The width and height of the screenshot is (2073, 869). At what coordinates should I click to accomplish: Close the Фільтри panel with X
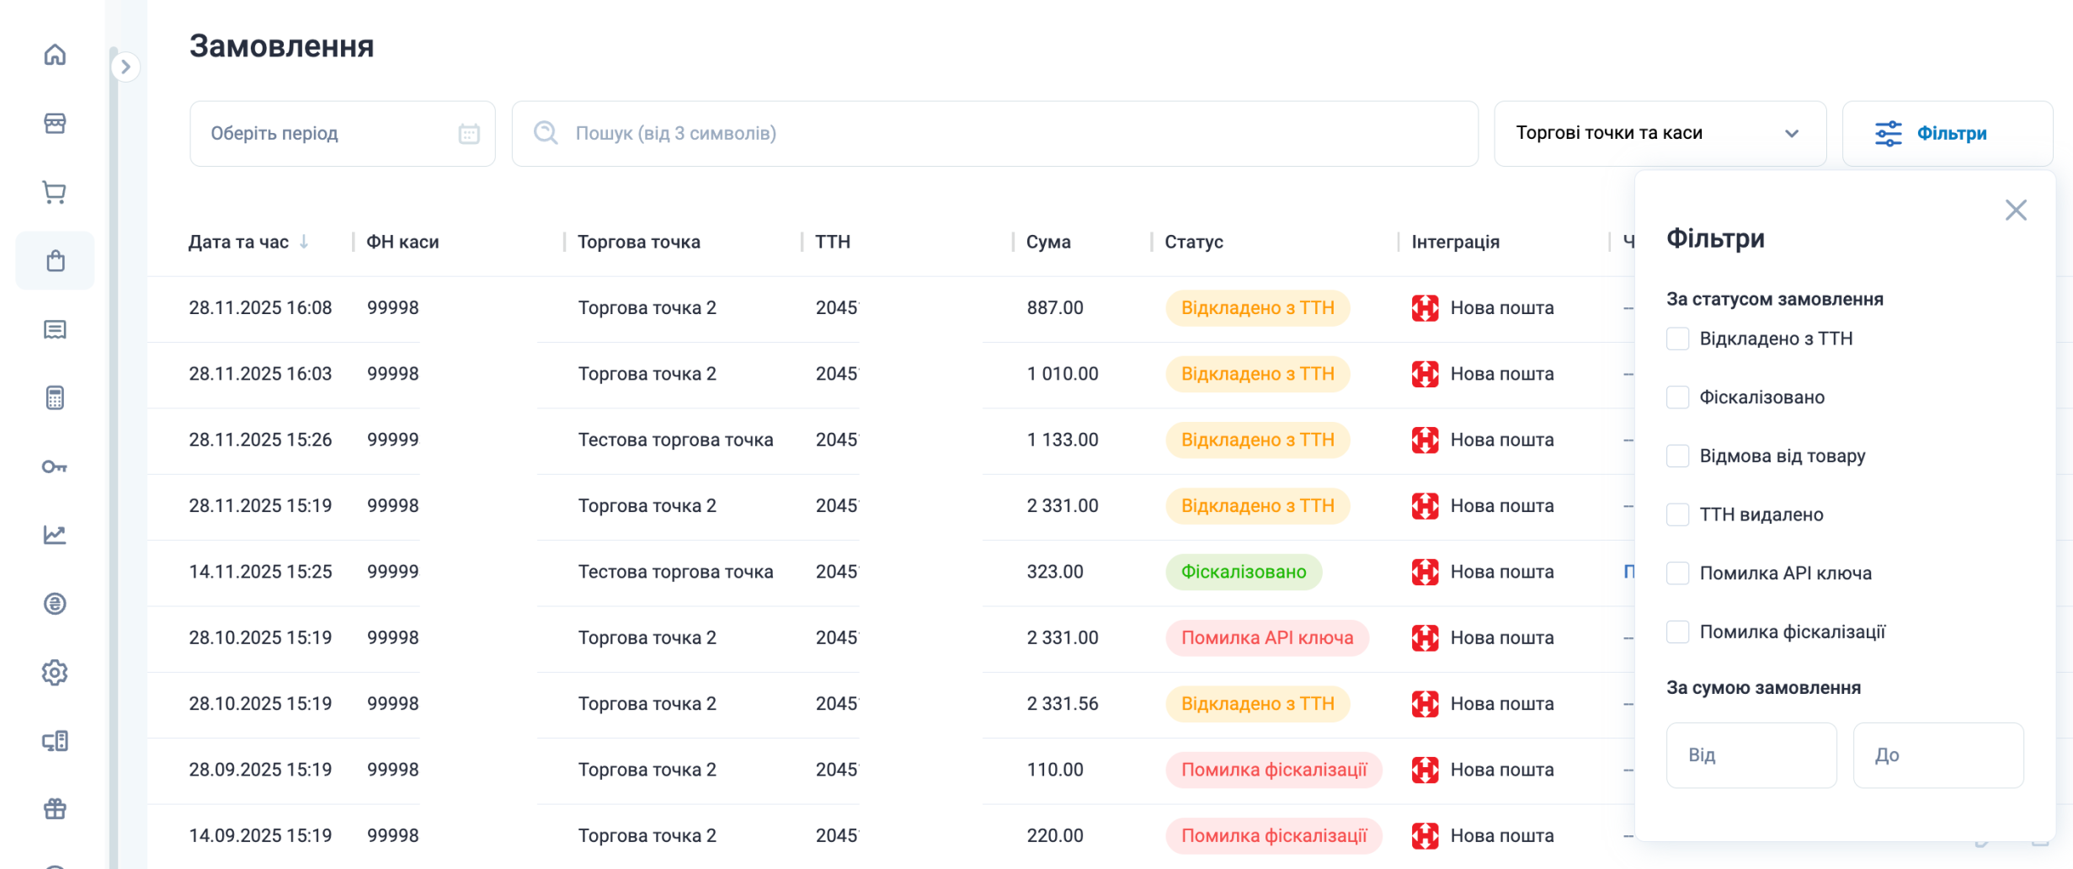(2015, 211)
